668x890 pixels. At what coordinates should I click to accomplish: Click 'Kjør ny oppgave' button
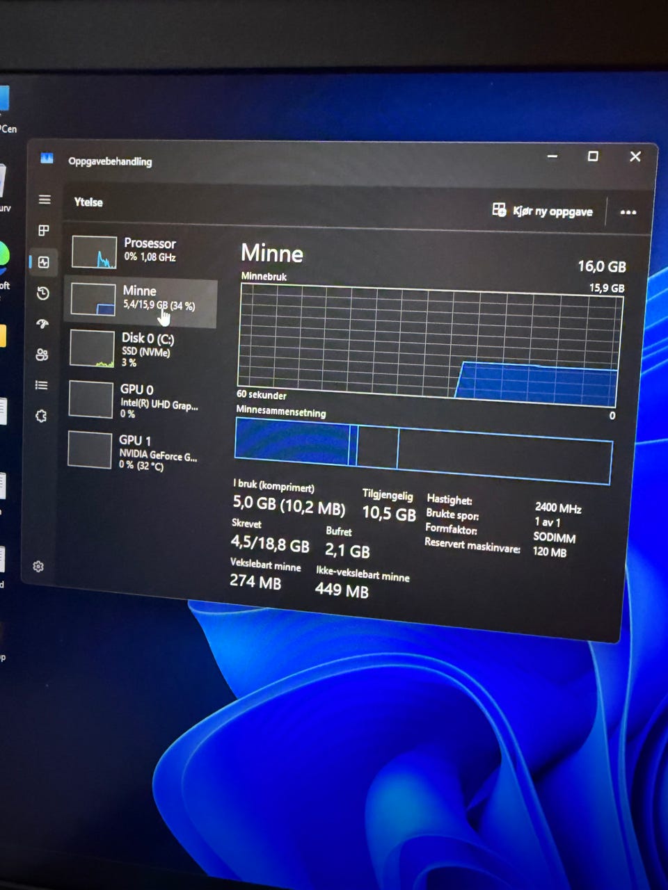pos(543,211)
